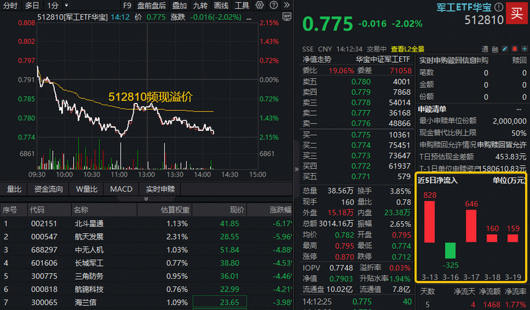Screen dimensions: 530x310
Task: Open chart settings gear icon
Action: click(259, 5)
